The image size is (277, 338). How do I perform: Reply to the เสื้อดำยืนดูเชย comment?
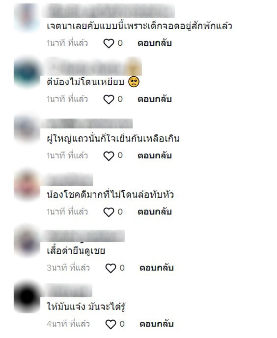[x=157, y=268]
